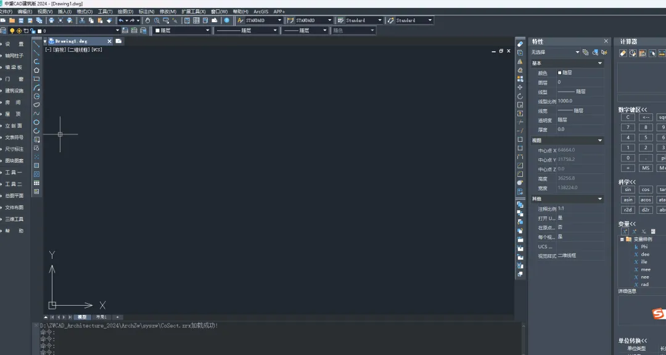
Task: Click calculator history clock icon
Action: pos(633,53)
